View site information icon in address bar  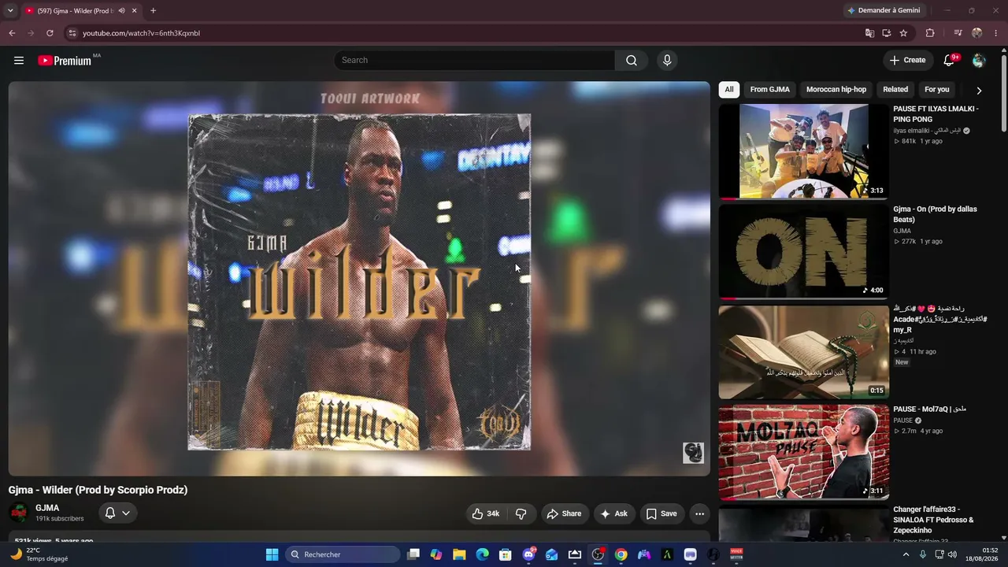(x=72, y=33)
